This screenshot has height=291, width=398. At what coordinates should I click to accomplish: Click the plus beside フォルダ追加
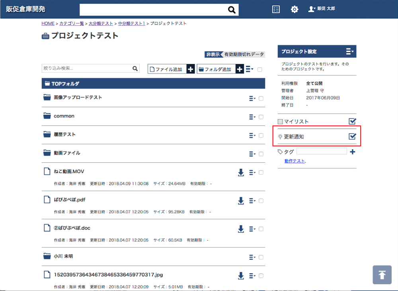(x=240, y=69)
